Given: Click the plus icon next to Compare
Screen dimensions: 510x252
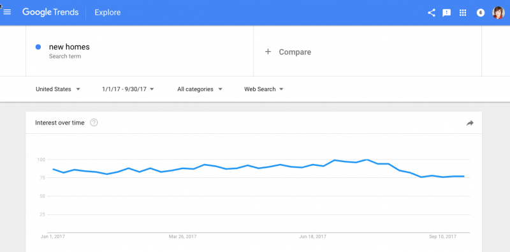Looking at the screenshot, I should [268, 52].
